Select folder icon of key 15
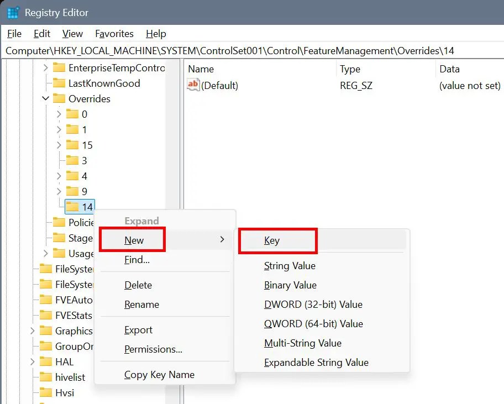This screenshot has width=504, height=404. tap(72, 145)
